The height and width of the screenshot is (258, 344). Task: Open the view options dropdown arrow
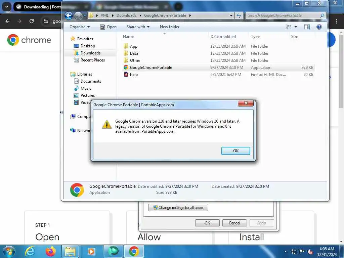[296, 27]
